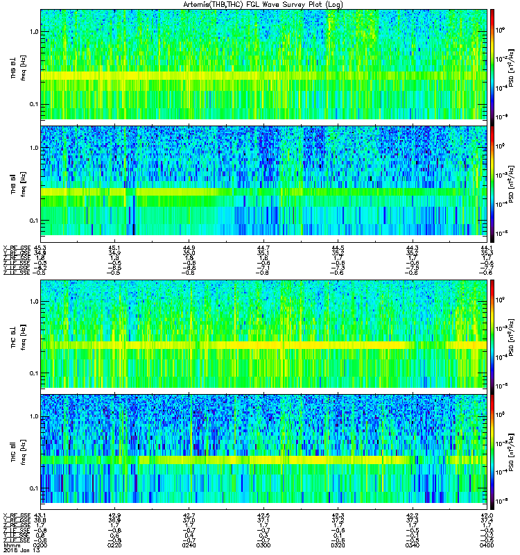
Task: Click the '0220' time label
Action: 114,545
